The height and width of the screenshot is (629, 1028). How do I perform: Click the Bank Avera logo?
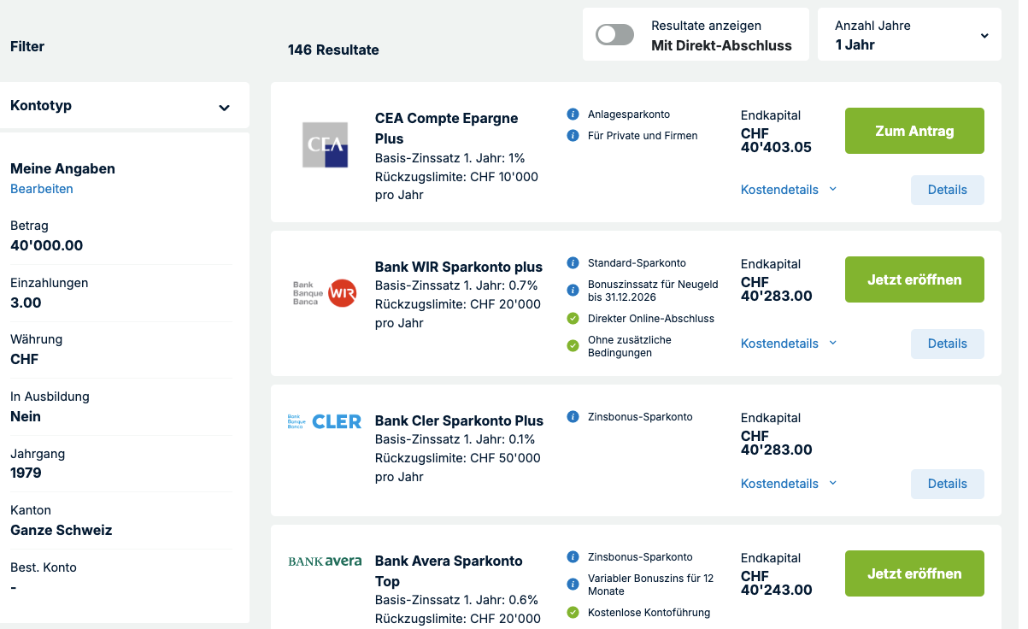(x=325, y=561)
